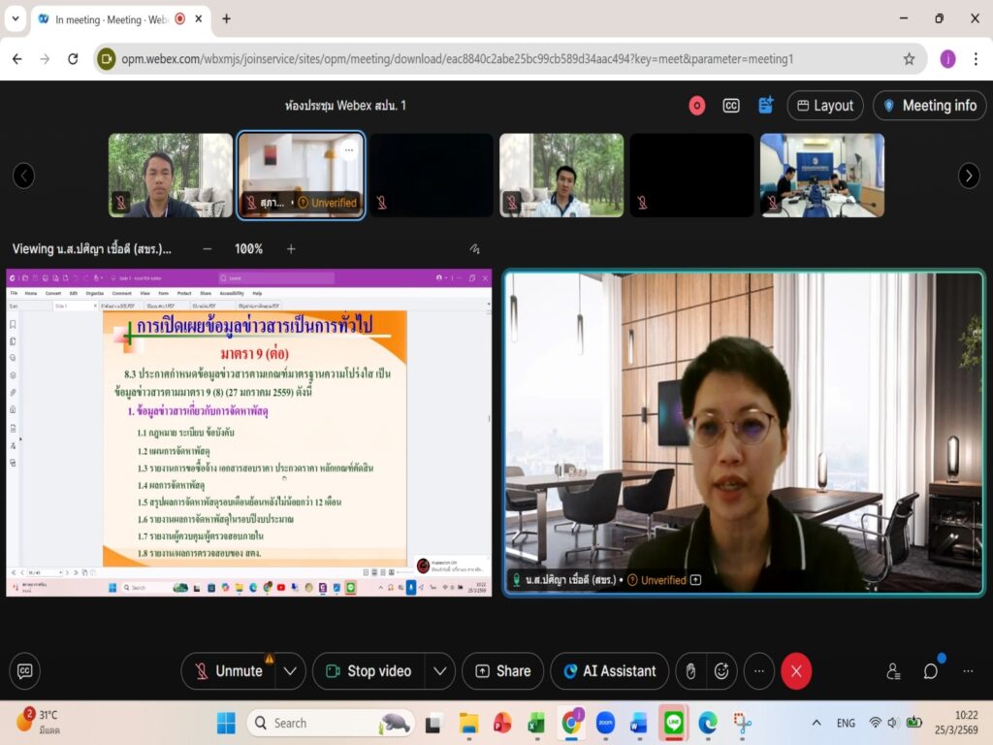The width and height of the screenshot is (993, 745).
Task: Open AI Assistant
Action: (x=610, y=671)
